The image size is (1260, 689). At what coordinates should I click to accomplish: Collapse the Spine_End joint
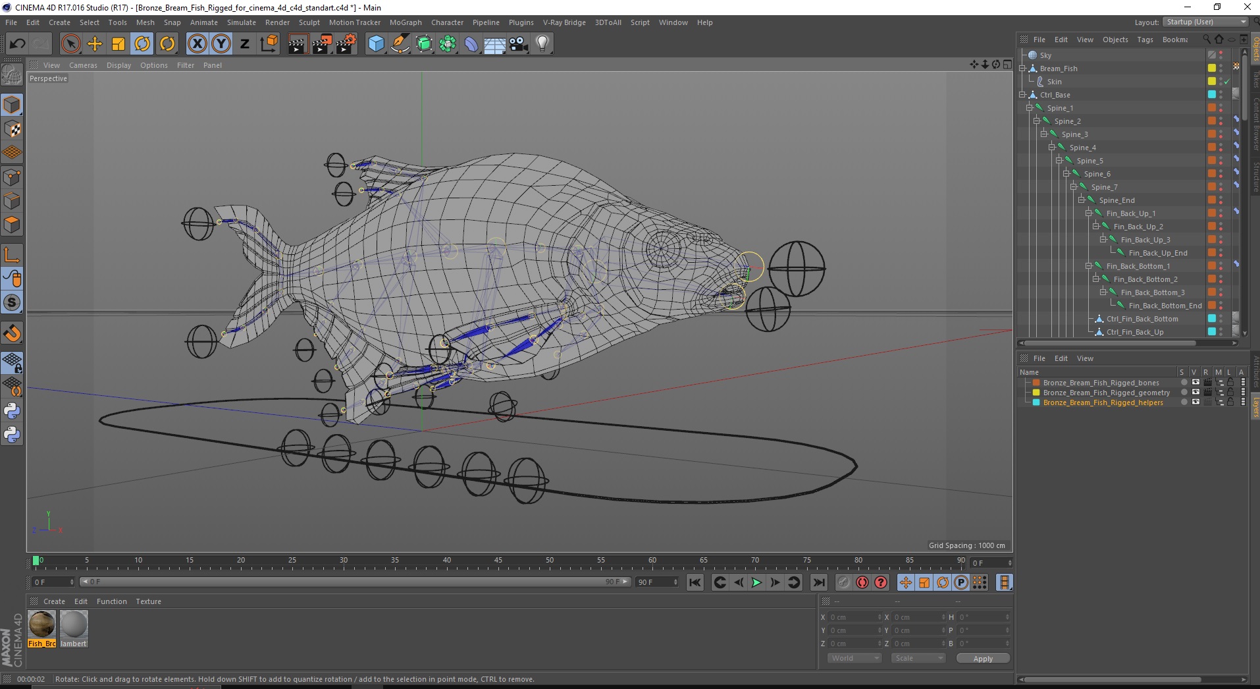(x=1082, y=200)
